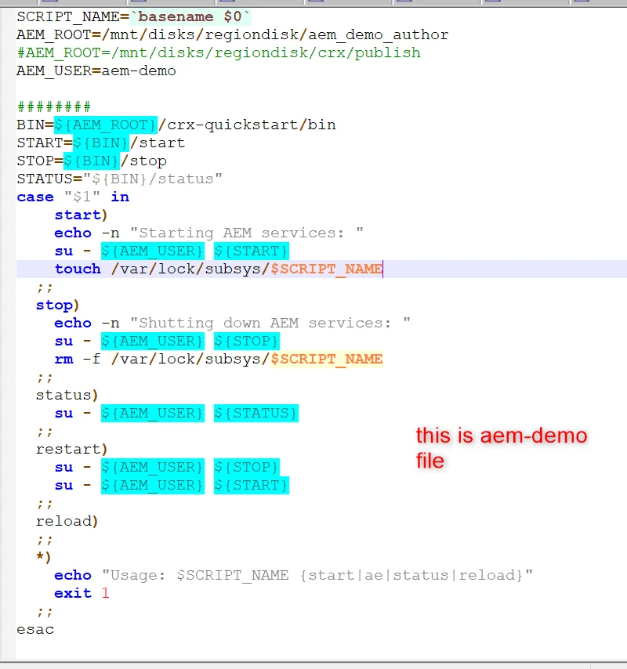This screenshot has width=627, height=669.
Task: Click the echo "Shutting down AEM services" line
Action: pyautogui.click(x=232, y=323)
